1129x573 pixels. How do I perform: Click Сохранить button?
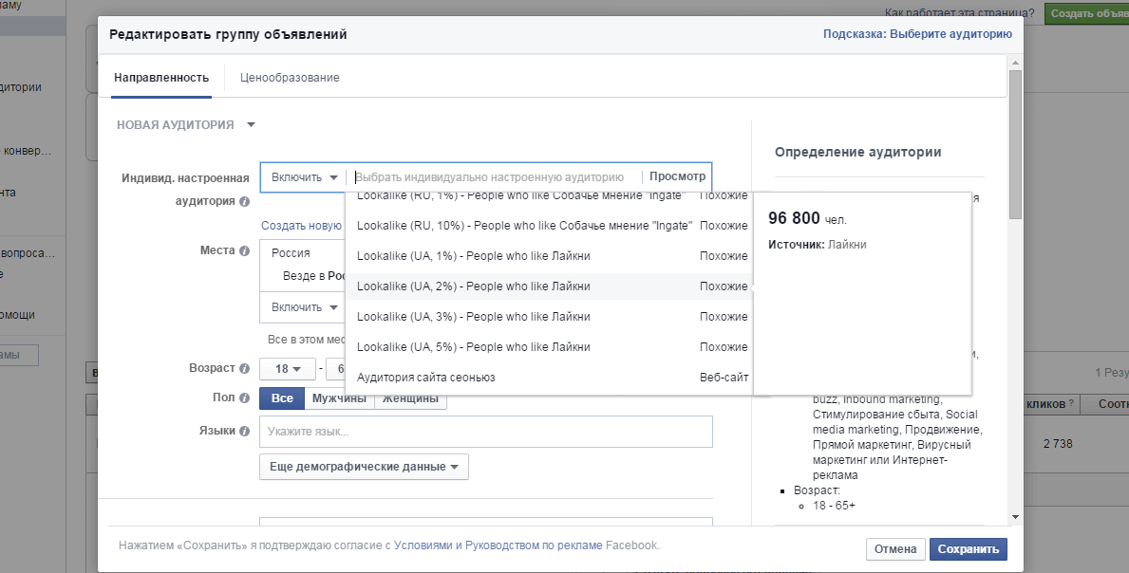coord(967,549)
